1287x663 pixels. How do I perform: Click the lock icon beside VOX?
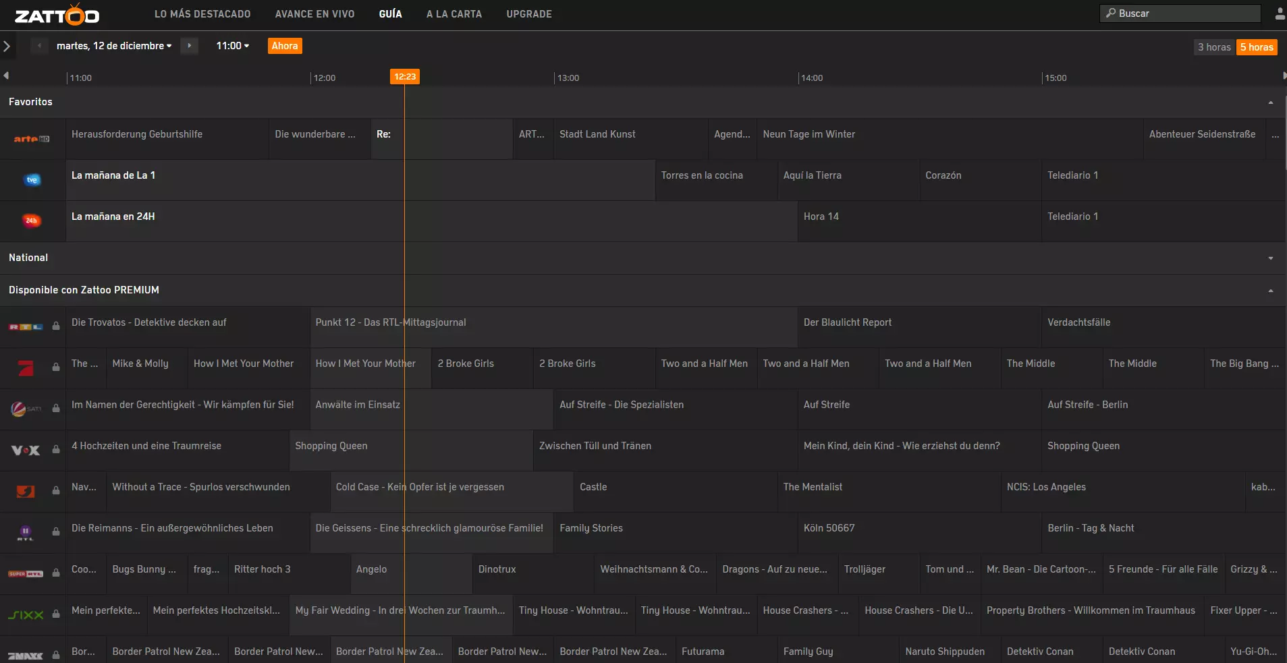[56, 450]
